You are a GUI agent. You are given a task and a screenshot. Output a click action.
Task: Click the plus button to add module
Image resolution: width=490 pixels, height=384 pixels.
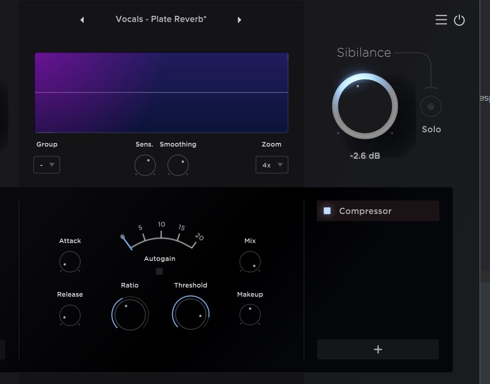point(378,350)
